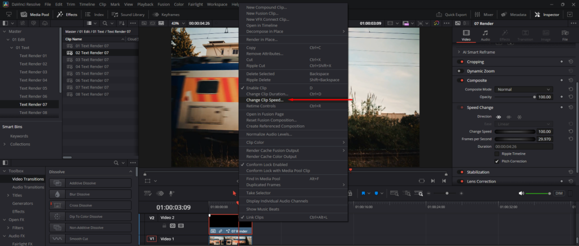The width and height of the screenshot is (579, 246).
Task: Select freeze frame direction icon
Action: pos(519,117)
